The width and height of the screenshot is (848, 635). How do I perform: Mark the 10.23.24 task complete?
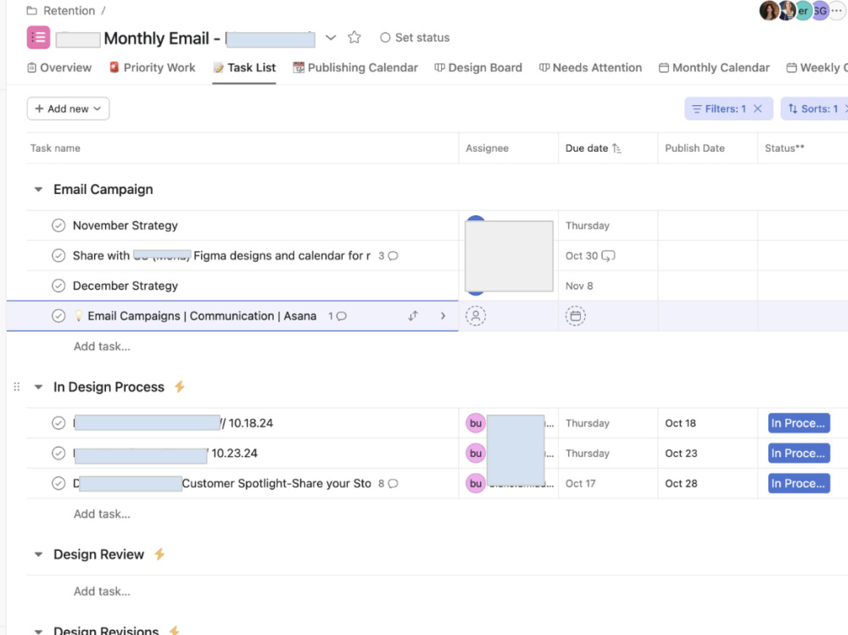[x=59, y=454]
